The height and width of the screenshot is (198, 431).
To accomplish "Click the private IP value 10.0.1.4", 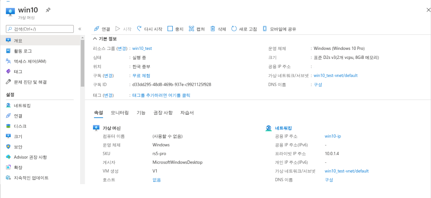I will [x=332, y=153].
